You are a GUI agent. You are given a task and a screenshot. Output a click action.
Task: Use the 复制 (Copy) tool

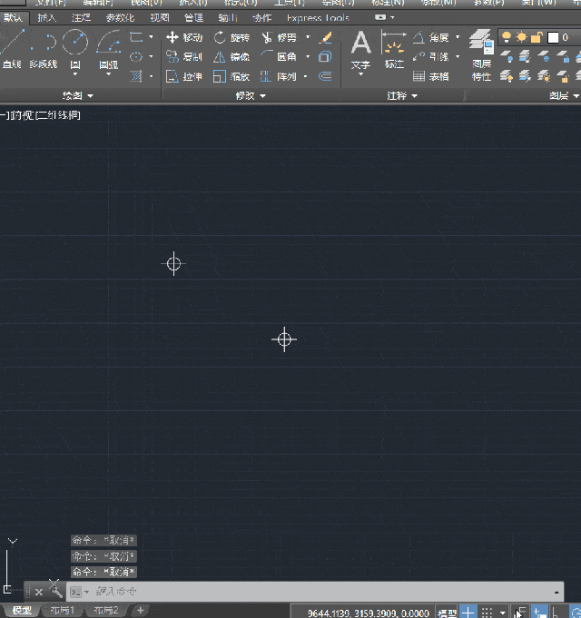(184, 57)
